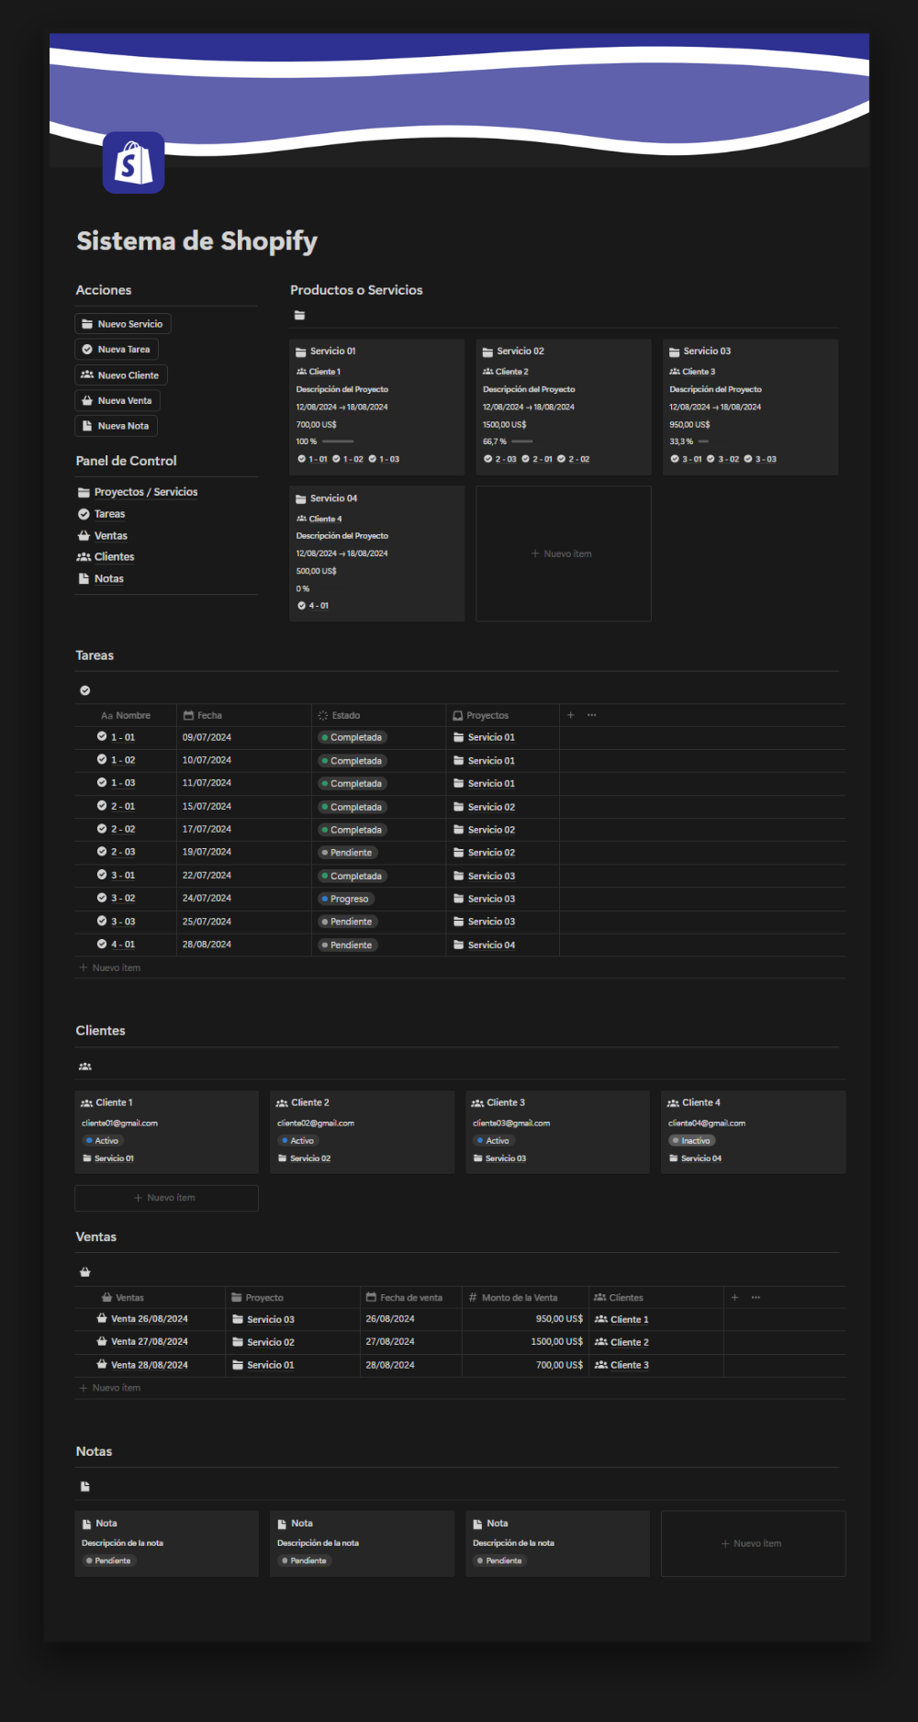Open the Servicio 04 card
918x1722 pixels.
coord(376,553)
